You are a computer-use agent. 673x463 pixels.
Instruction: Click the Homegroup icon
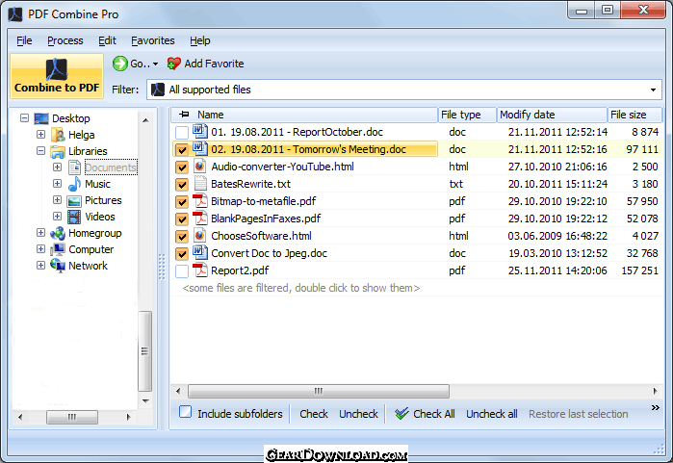coord(58,234)
